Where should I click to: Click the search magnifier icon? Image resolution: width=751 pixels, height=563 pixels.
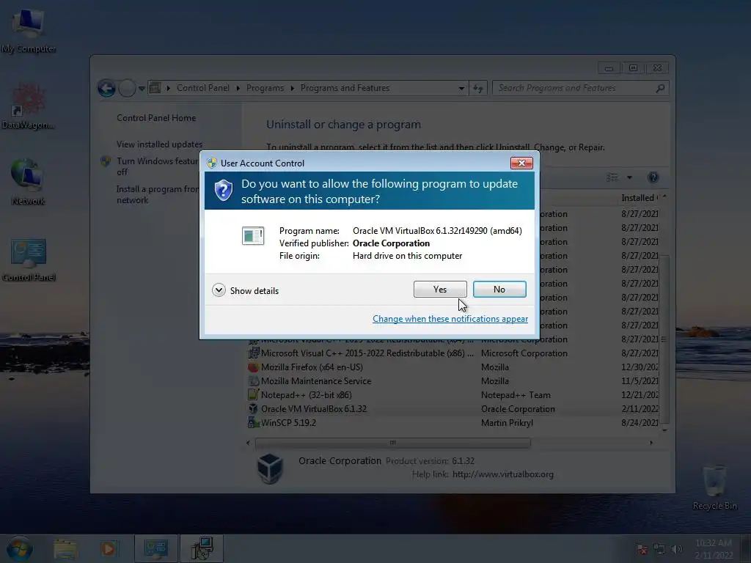click(661, 88)
